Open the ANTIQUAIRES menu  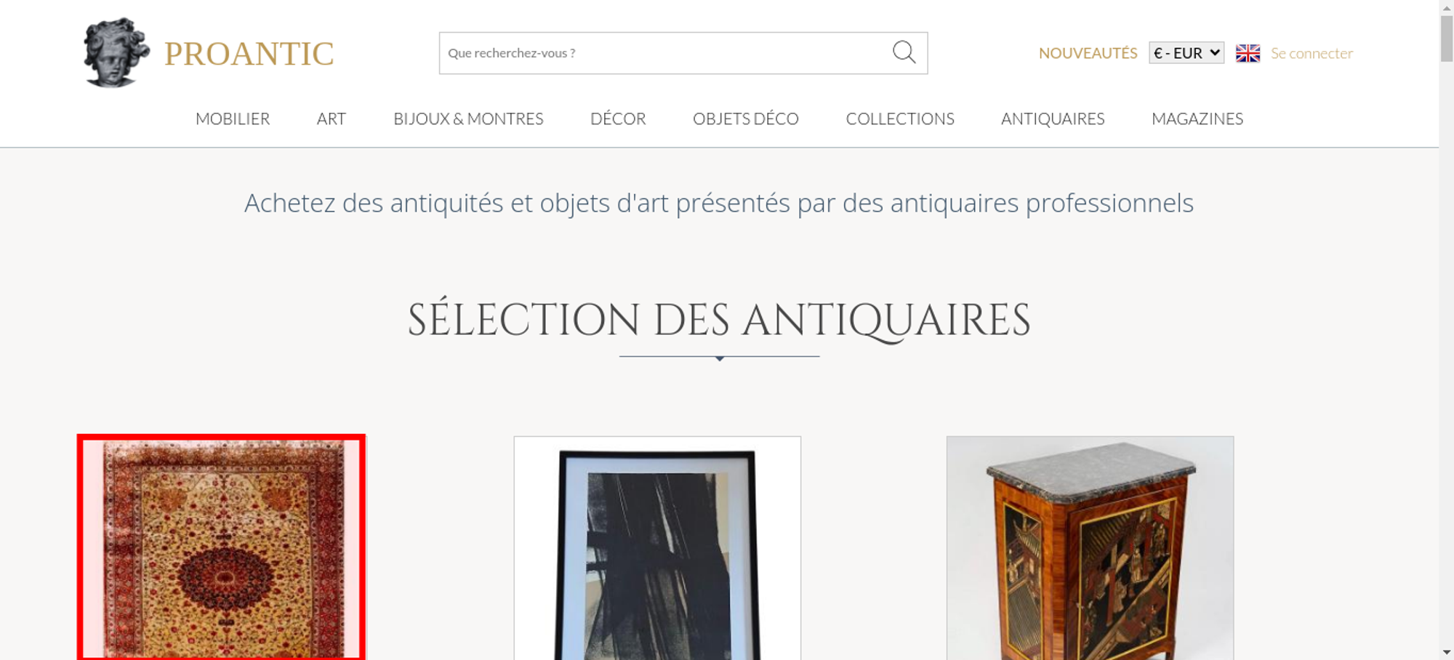[x=1053, y=118]
